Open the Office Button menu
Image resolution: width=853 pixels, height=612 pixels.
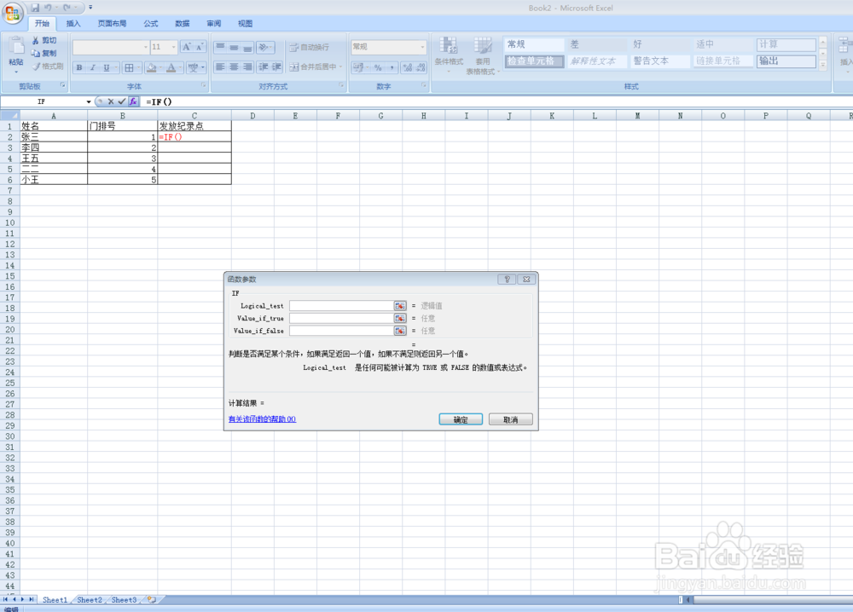13,13
